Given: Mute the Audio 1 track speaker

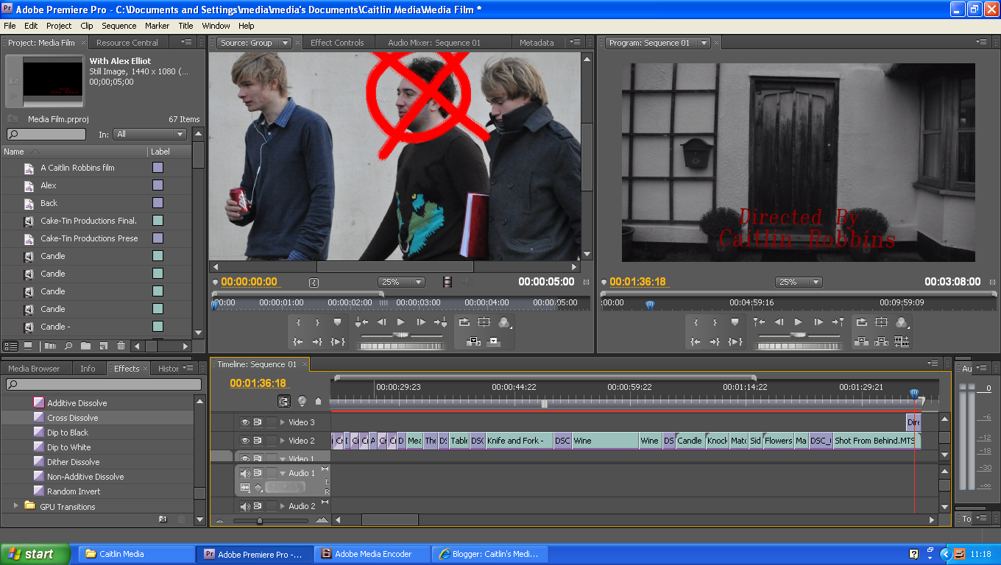Looking at the screenshot, I should coord(245,473).
